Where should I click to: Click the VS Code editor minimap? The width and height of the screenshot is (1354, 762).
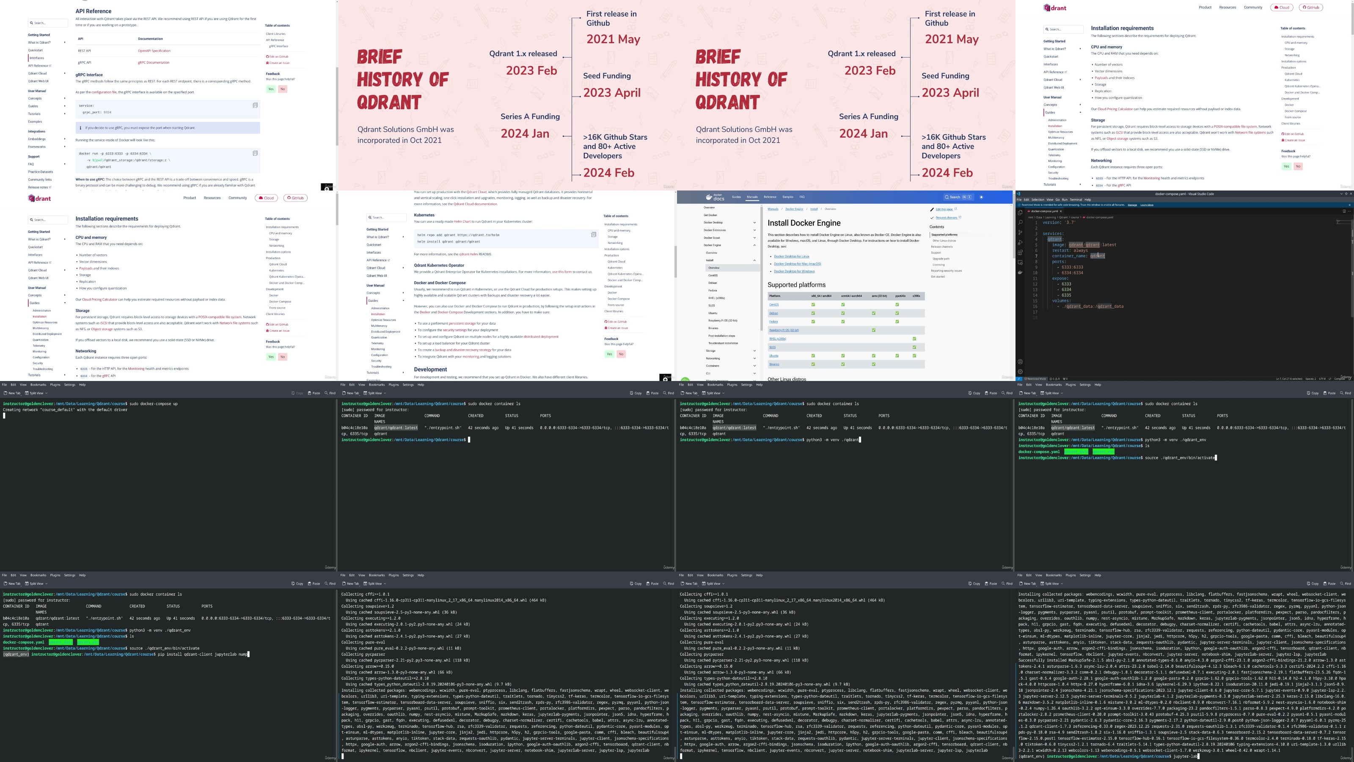(1343, 222)
